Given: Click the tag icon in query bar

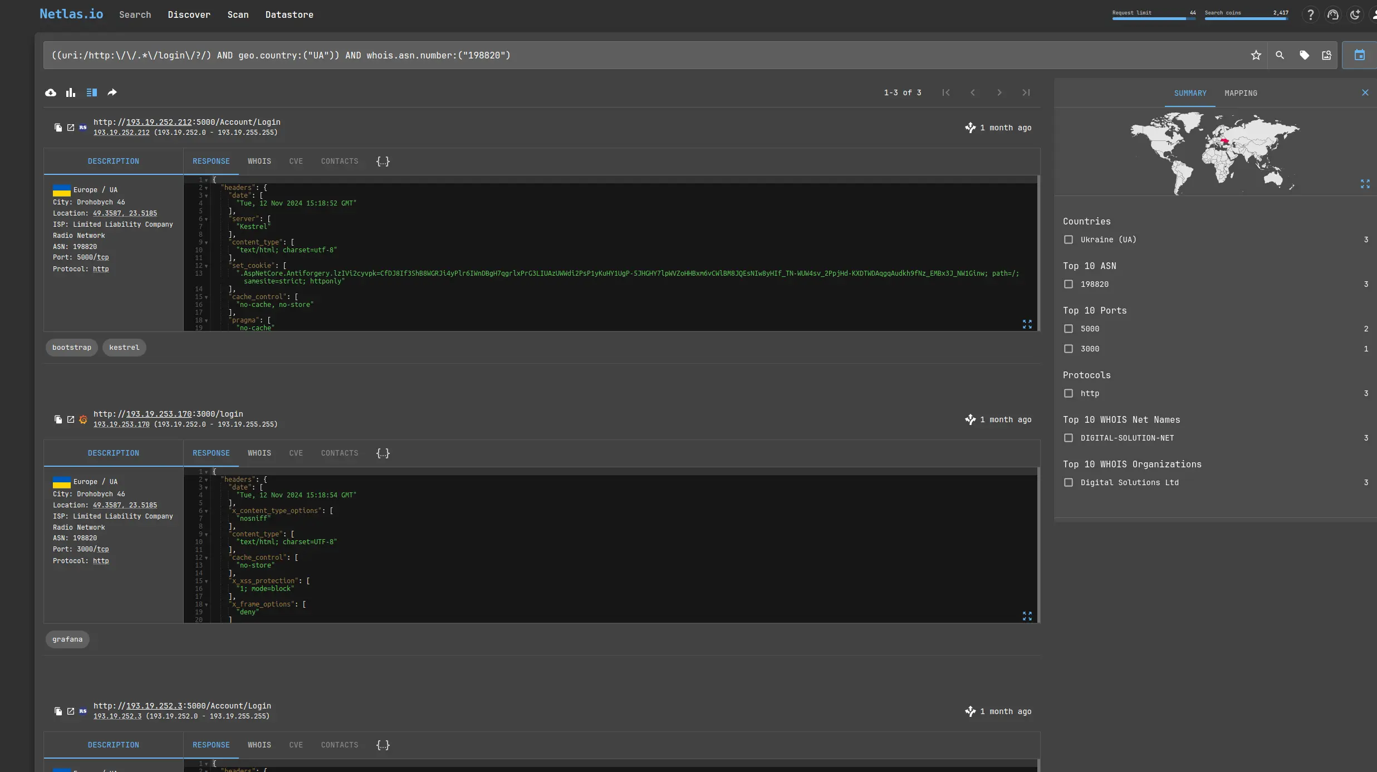Looking at the screenshot, I should [x=1304, y=55].
